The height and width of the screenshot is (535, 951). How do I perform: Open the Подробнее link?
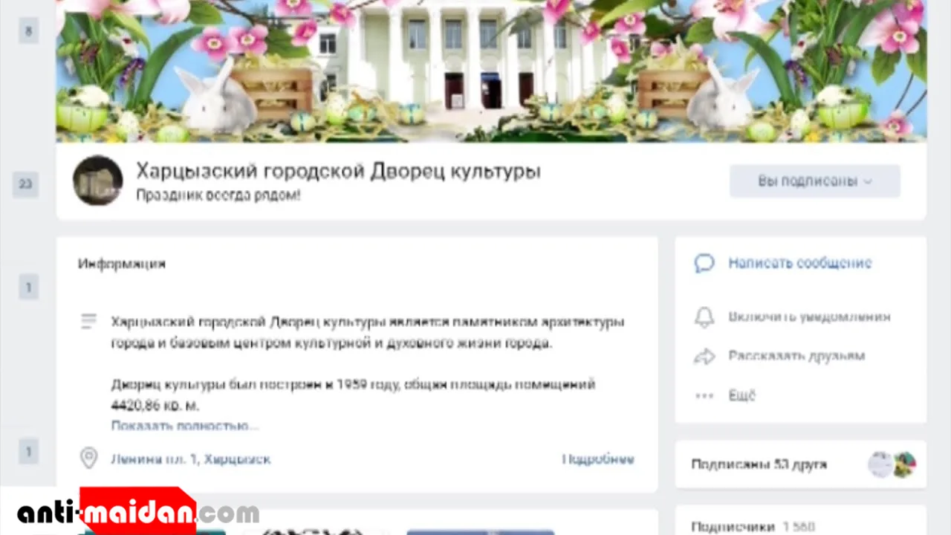pos(598,459)
